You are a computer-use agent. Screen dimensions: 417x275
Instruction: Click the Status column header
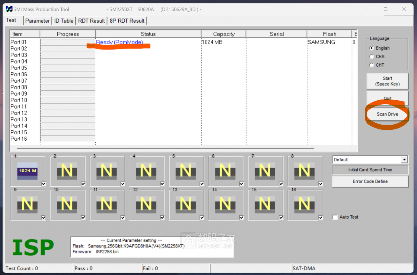tap(148, 34)
